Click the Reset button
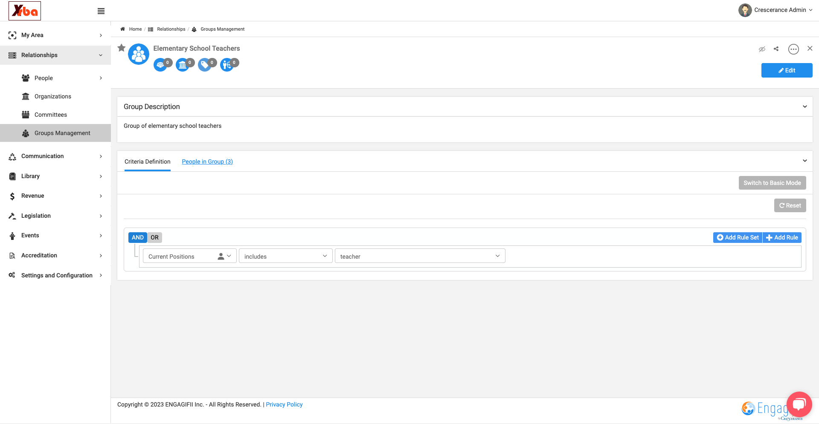 [790, 205]
